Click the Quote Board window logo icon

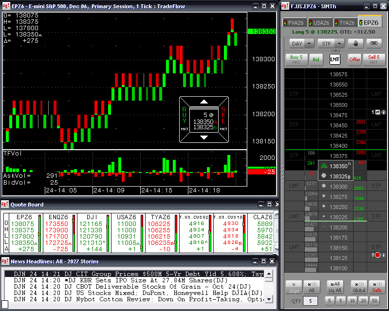[x=5, y=204]
